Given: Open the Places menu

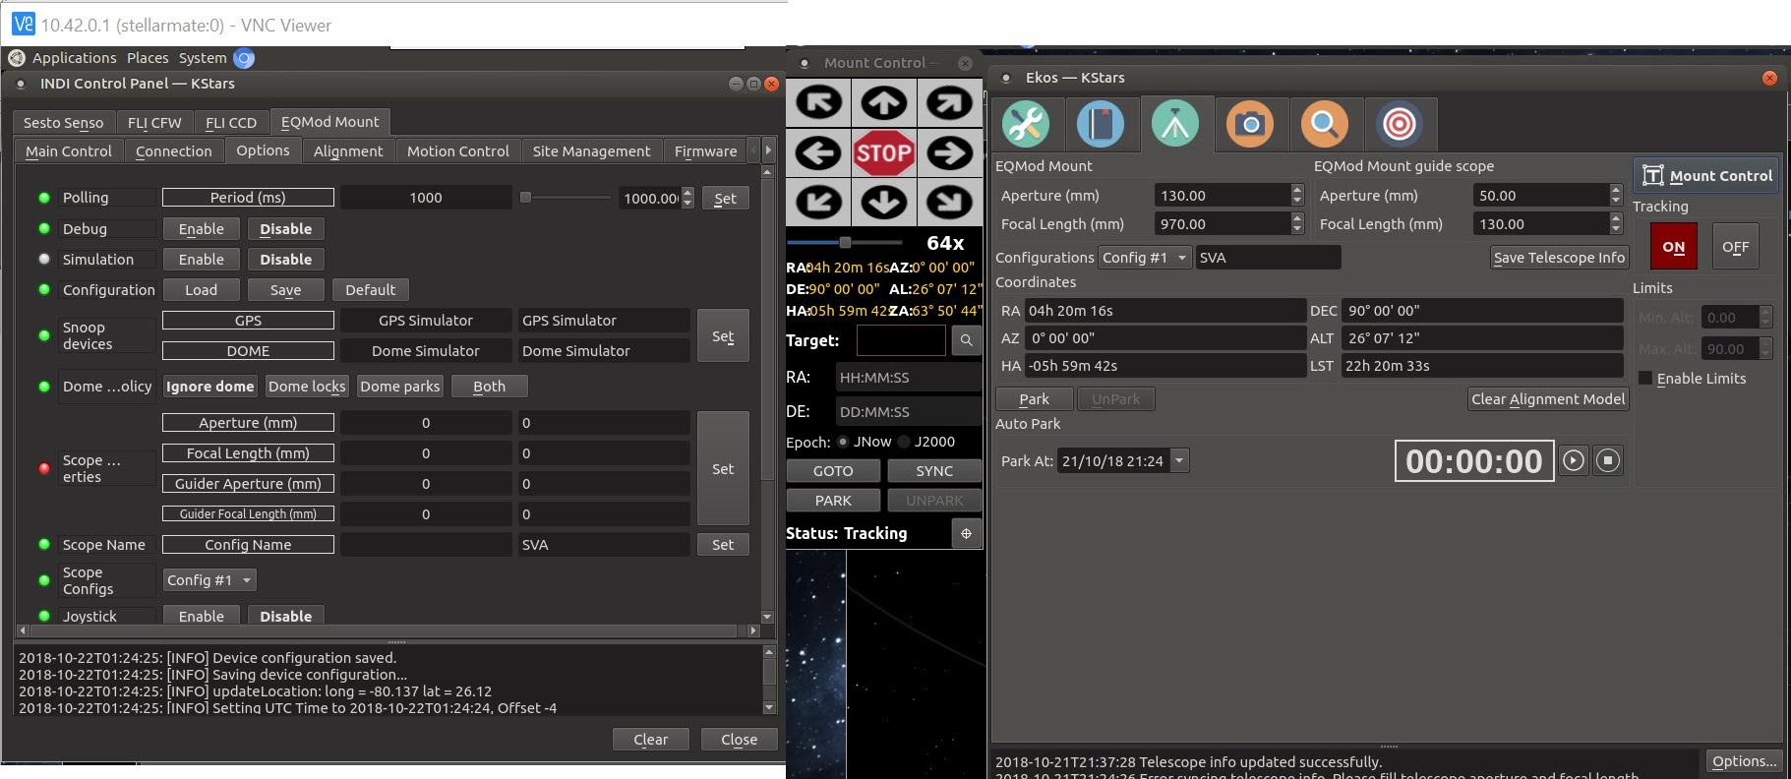Looking at the screenshot, I should coord(148,58).
